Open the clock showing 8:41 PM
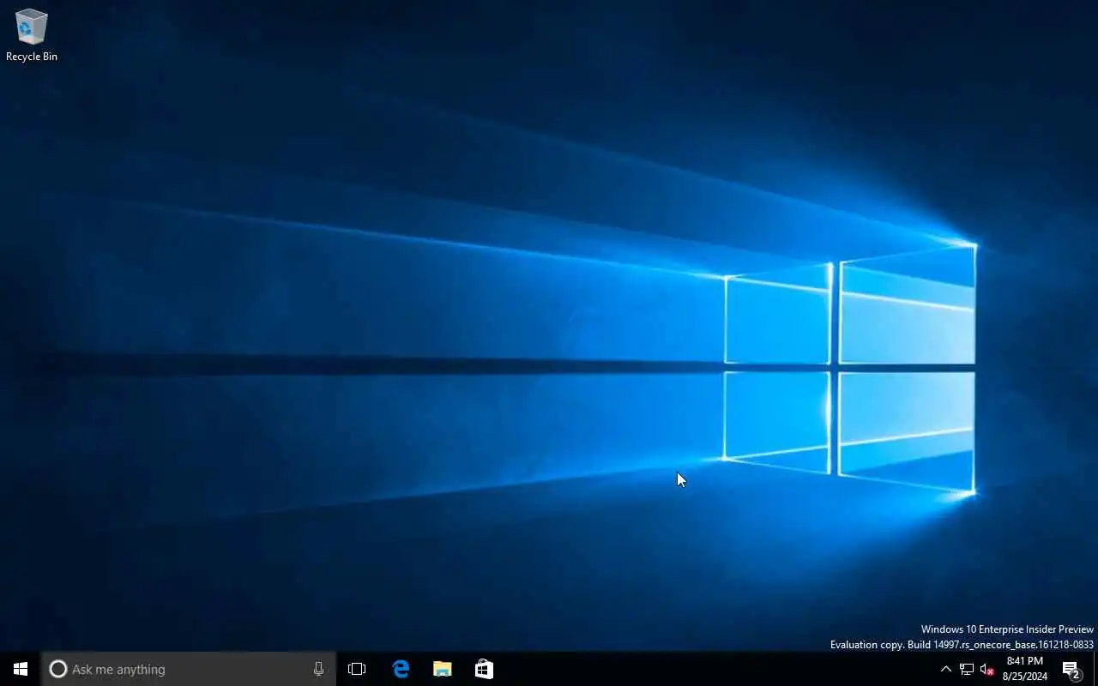Viewport: 1098px width, 686px height. tap(1025, 669)
